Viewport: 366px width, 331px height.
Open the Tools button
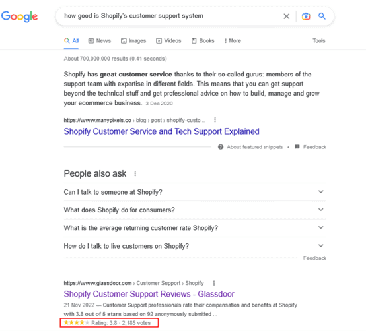pos(319,41)
